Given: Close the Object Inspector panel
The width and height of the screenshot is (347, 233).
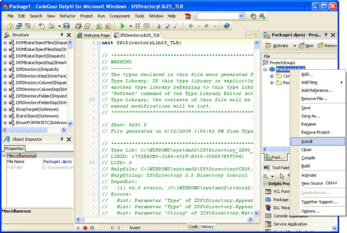Looking at the screenshot, I should point(69,139).
